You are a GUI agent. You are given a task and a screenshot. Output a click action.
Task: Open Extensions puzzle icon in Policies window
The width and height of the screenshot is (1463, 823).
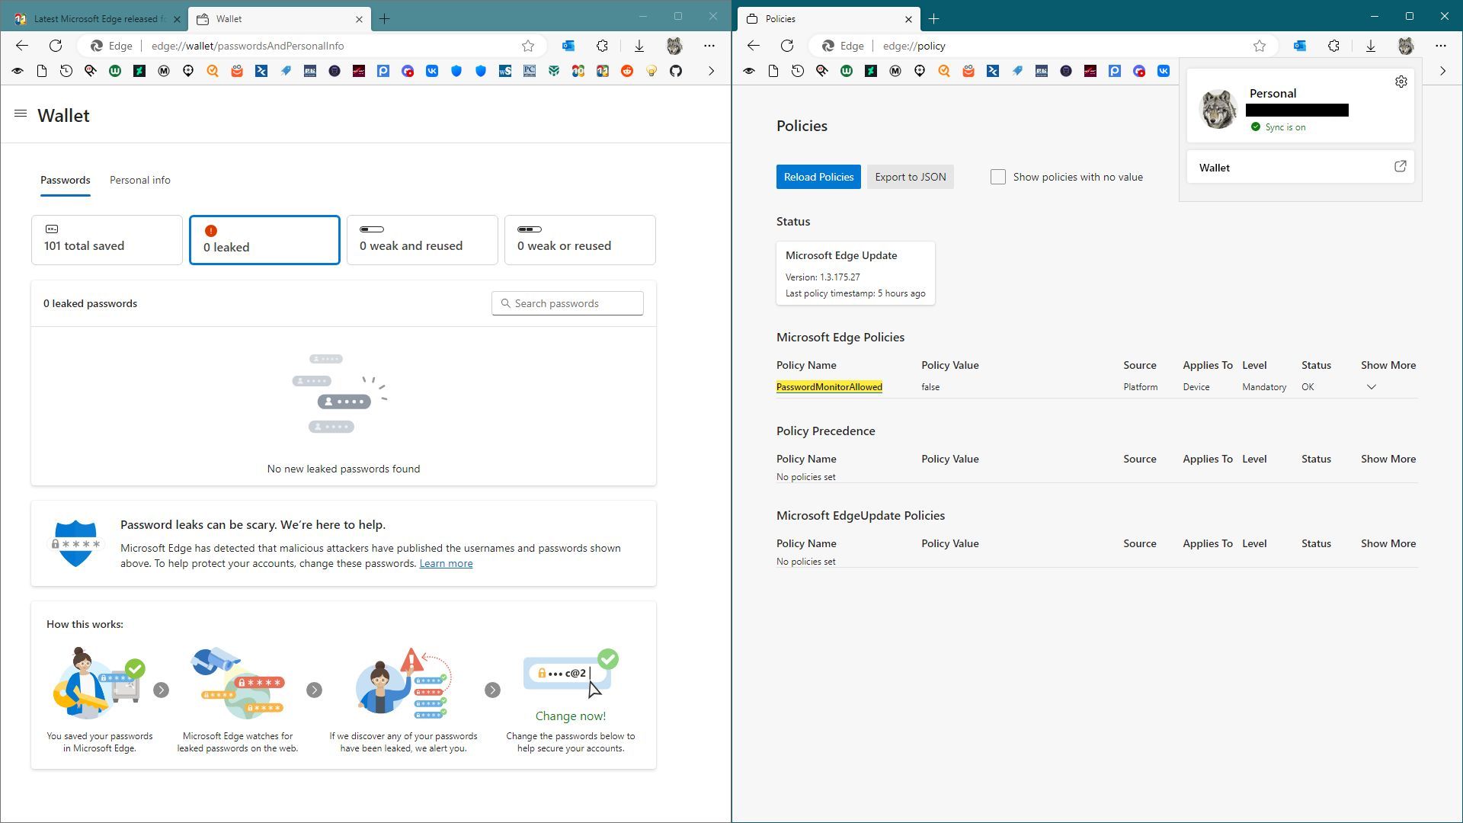tap(1333, 46)
